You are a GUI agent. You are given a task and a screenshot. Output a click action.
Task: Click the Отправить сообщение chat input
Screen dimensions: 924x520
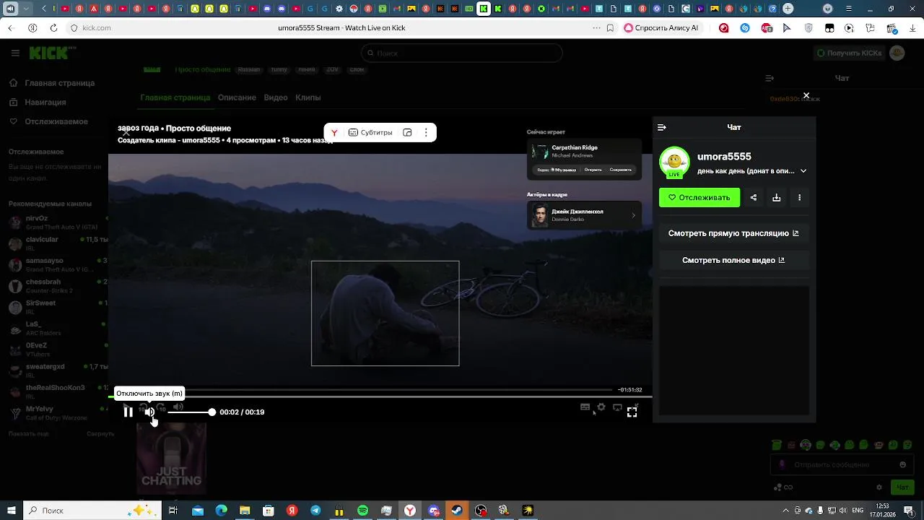pyautogui.click(x=842, y=465)
